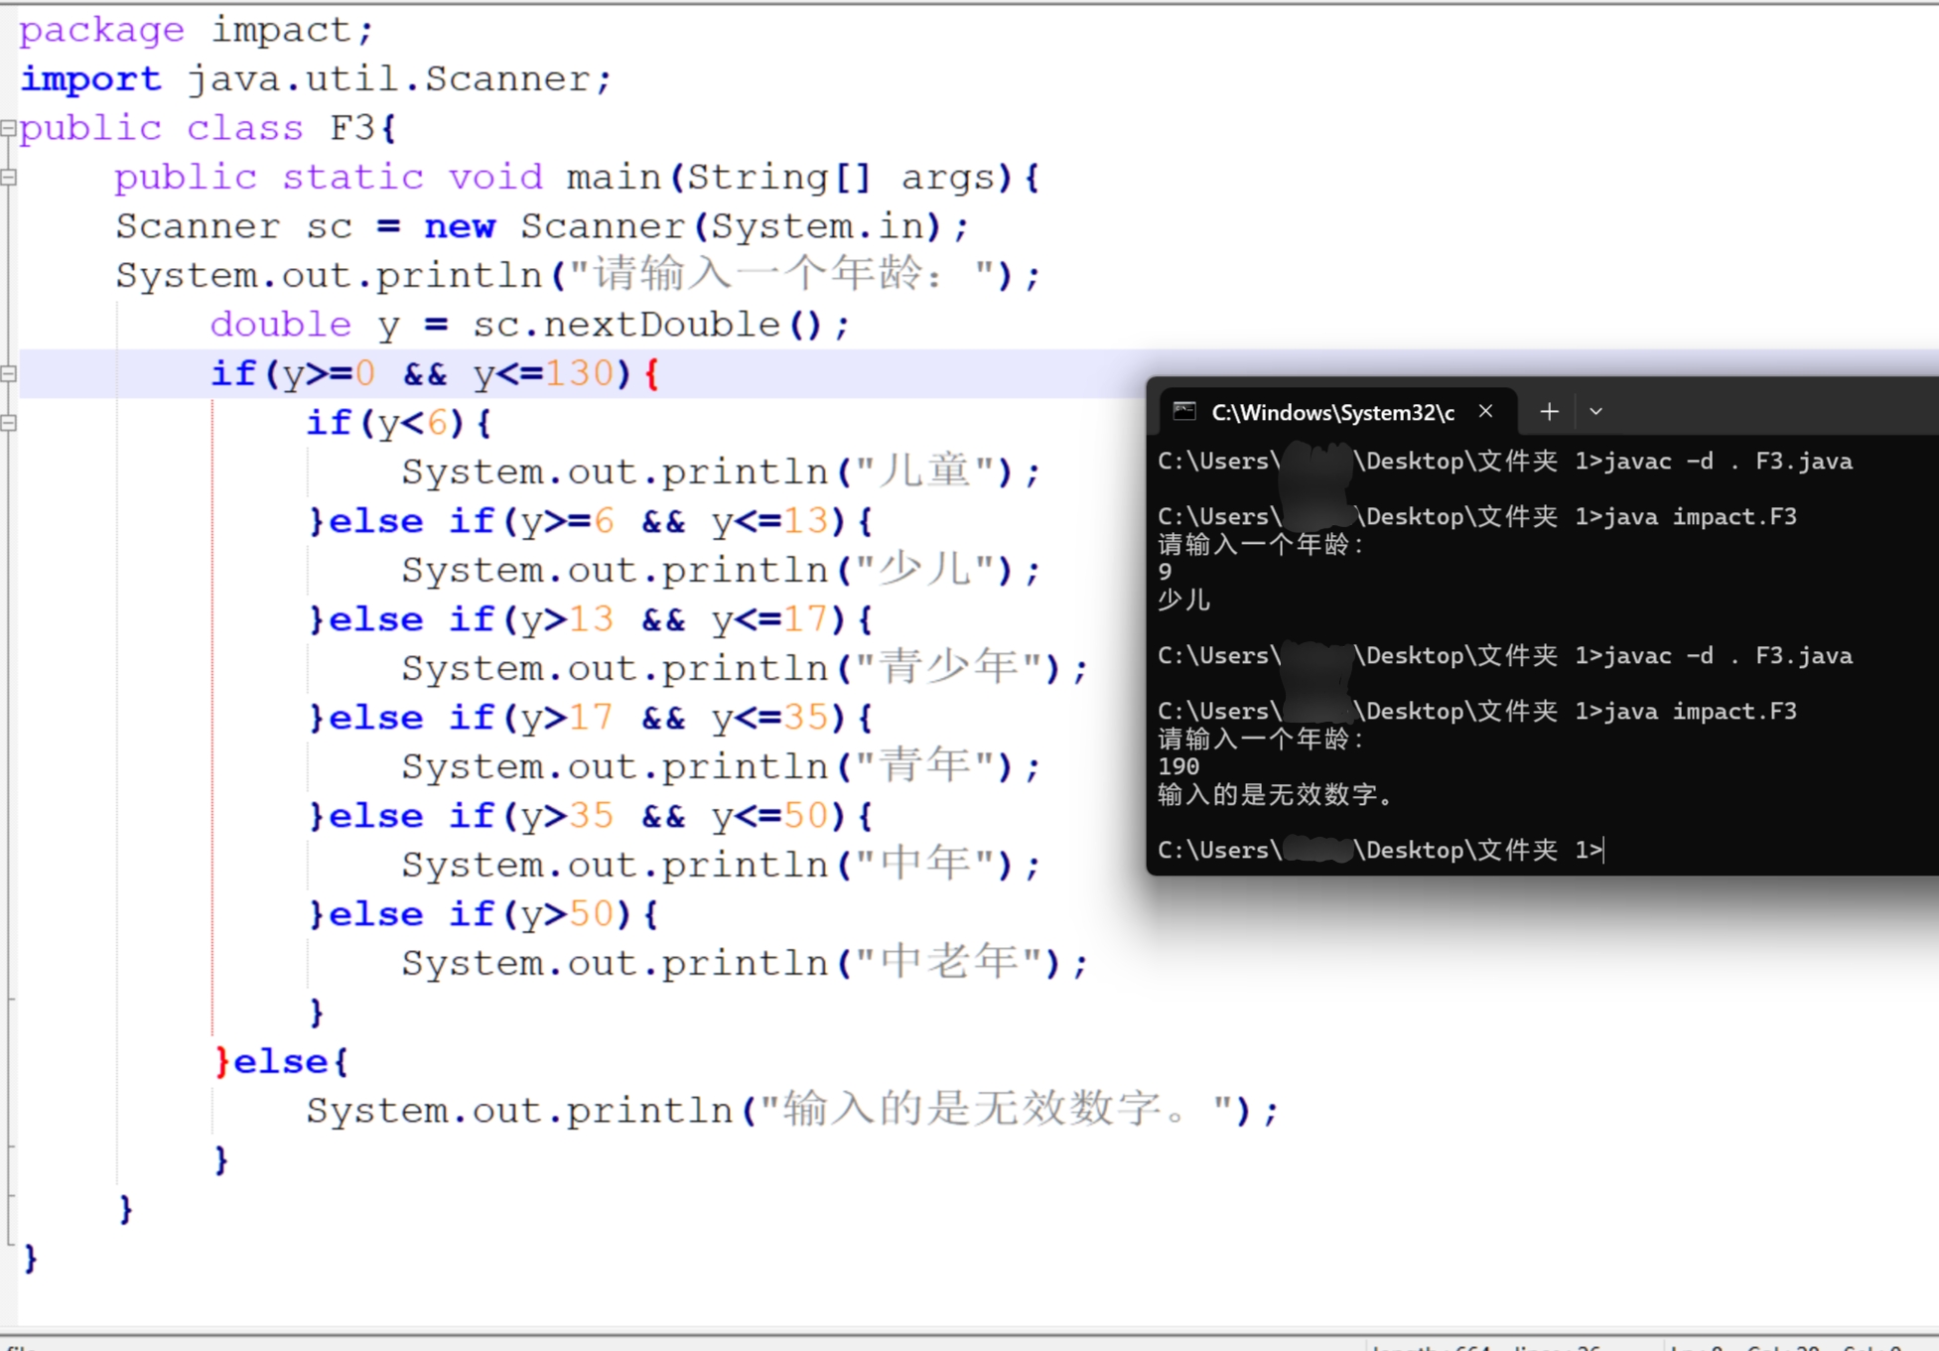This screenshot has height=1351, width=1939.
Task: Click the red closing brace before else
Action: click(221, 1062)
